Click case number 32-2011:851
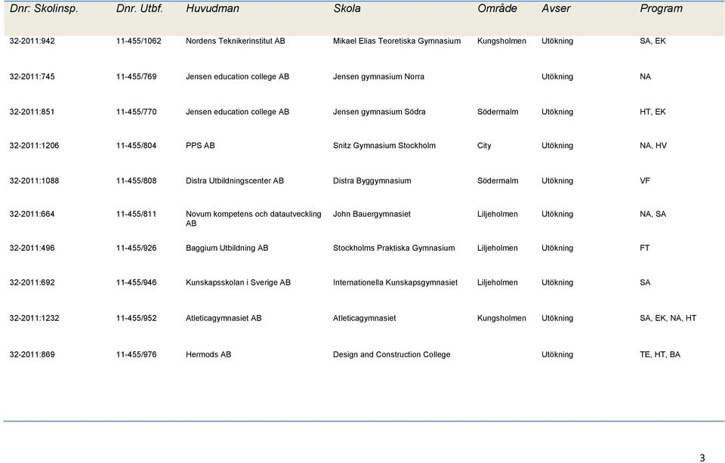Image resolution: width=725 pixels, height=463 pixels. [32, 112]
